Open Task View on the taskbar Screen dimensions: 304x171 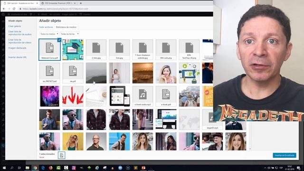pos(19,168)
